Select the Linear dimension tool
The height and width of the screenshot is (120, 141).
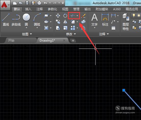113,16
